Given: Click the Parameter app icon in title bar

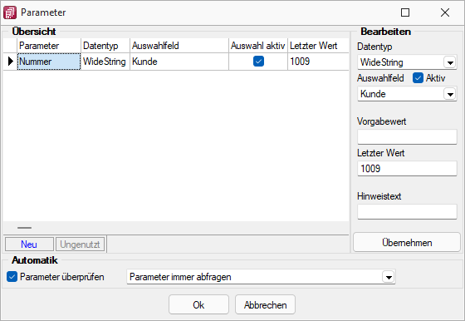Looking at the screenshot, I should tap(10, 12).
